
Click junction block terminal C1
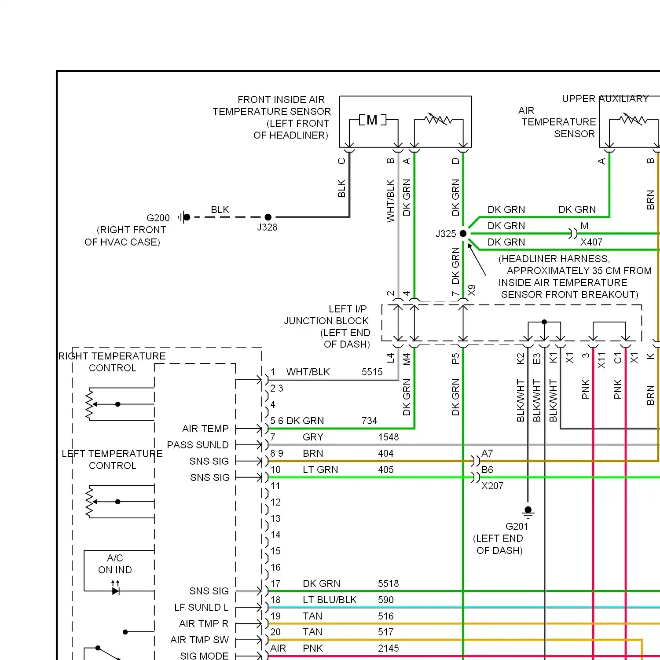(x=618, y=359)
